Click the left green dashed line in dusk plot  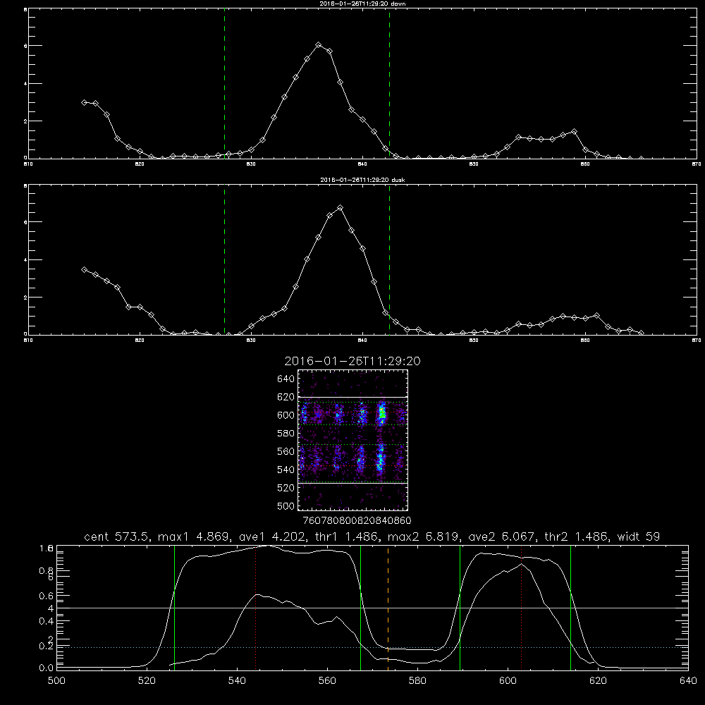224,260
